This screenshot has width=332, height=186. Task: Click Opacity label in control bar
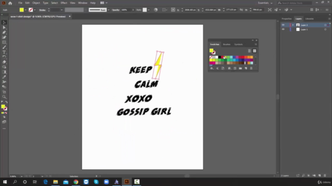pyautogui.click(x=116, y=10)
